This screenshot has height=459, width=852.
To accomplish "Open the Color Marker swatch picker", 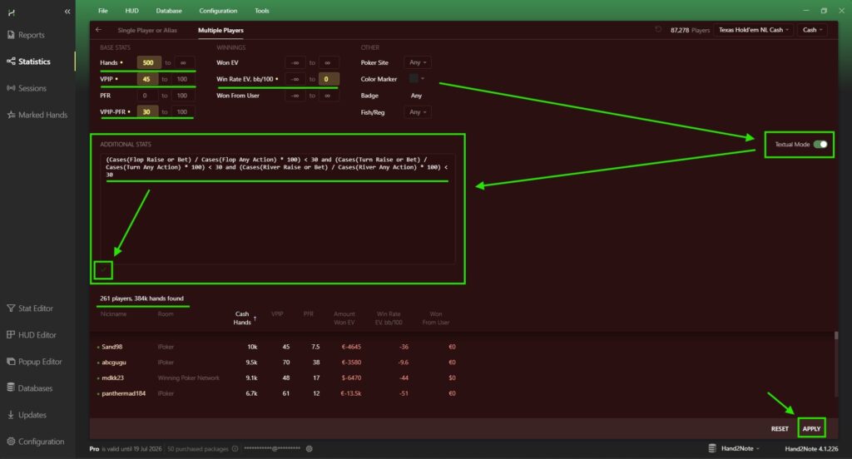I will coord(416,79).
